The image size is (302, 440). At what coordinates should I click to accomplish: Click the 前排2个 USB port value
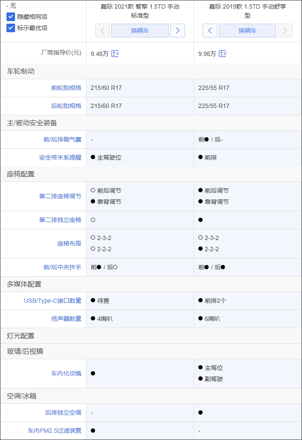click(x=216, y=301)
